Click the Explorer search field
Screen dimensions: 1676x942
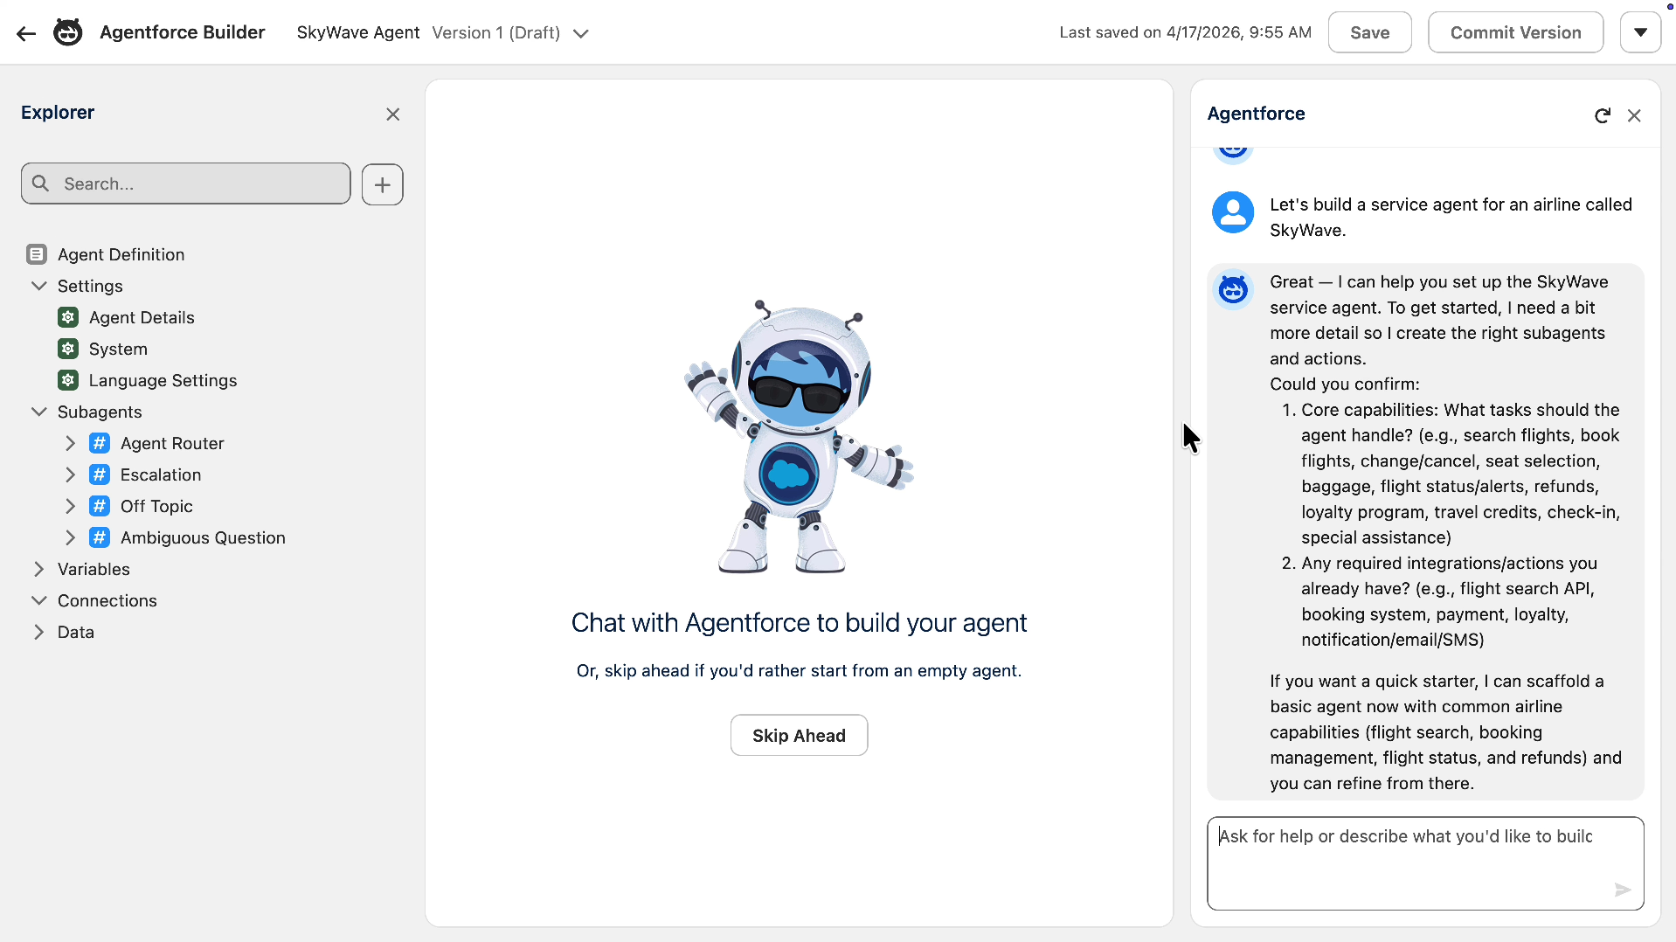click(186, 184)
